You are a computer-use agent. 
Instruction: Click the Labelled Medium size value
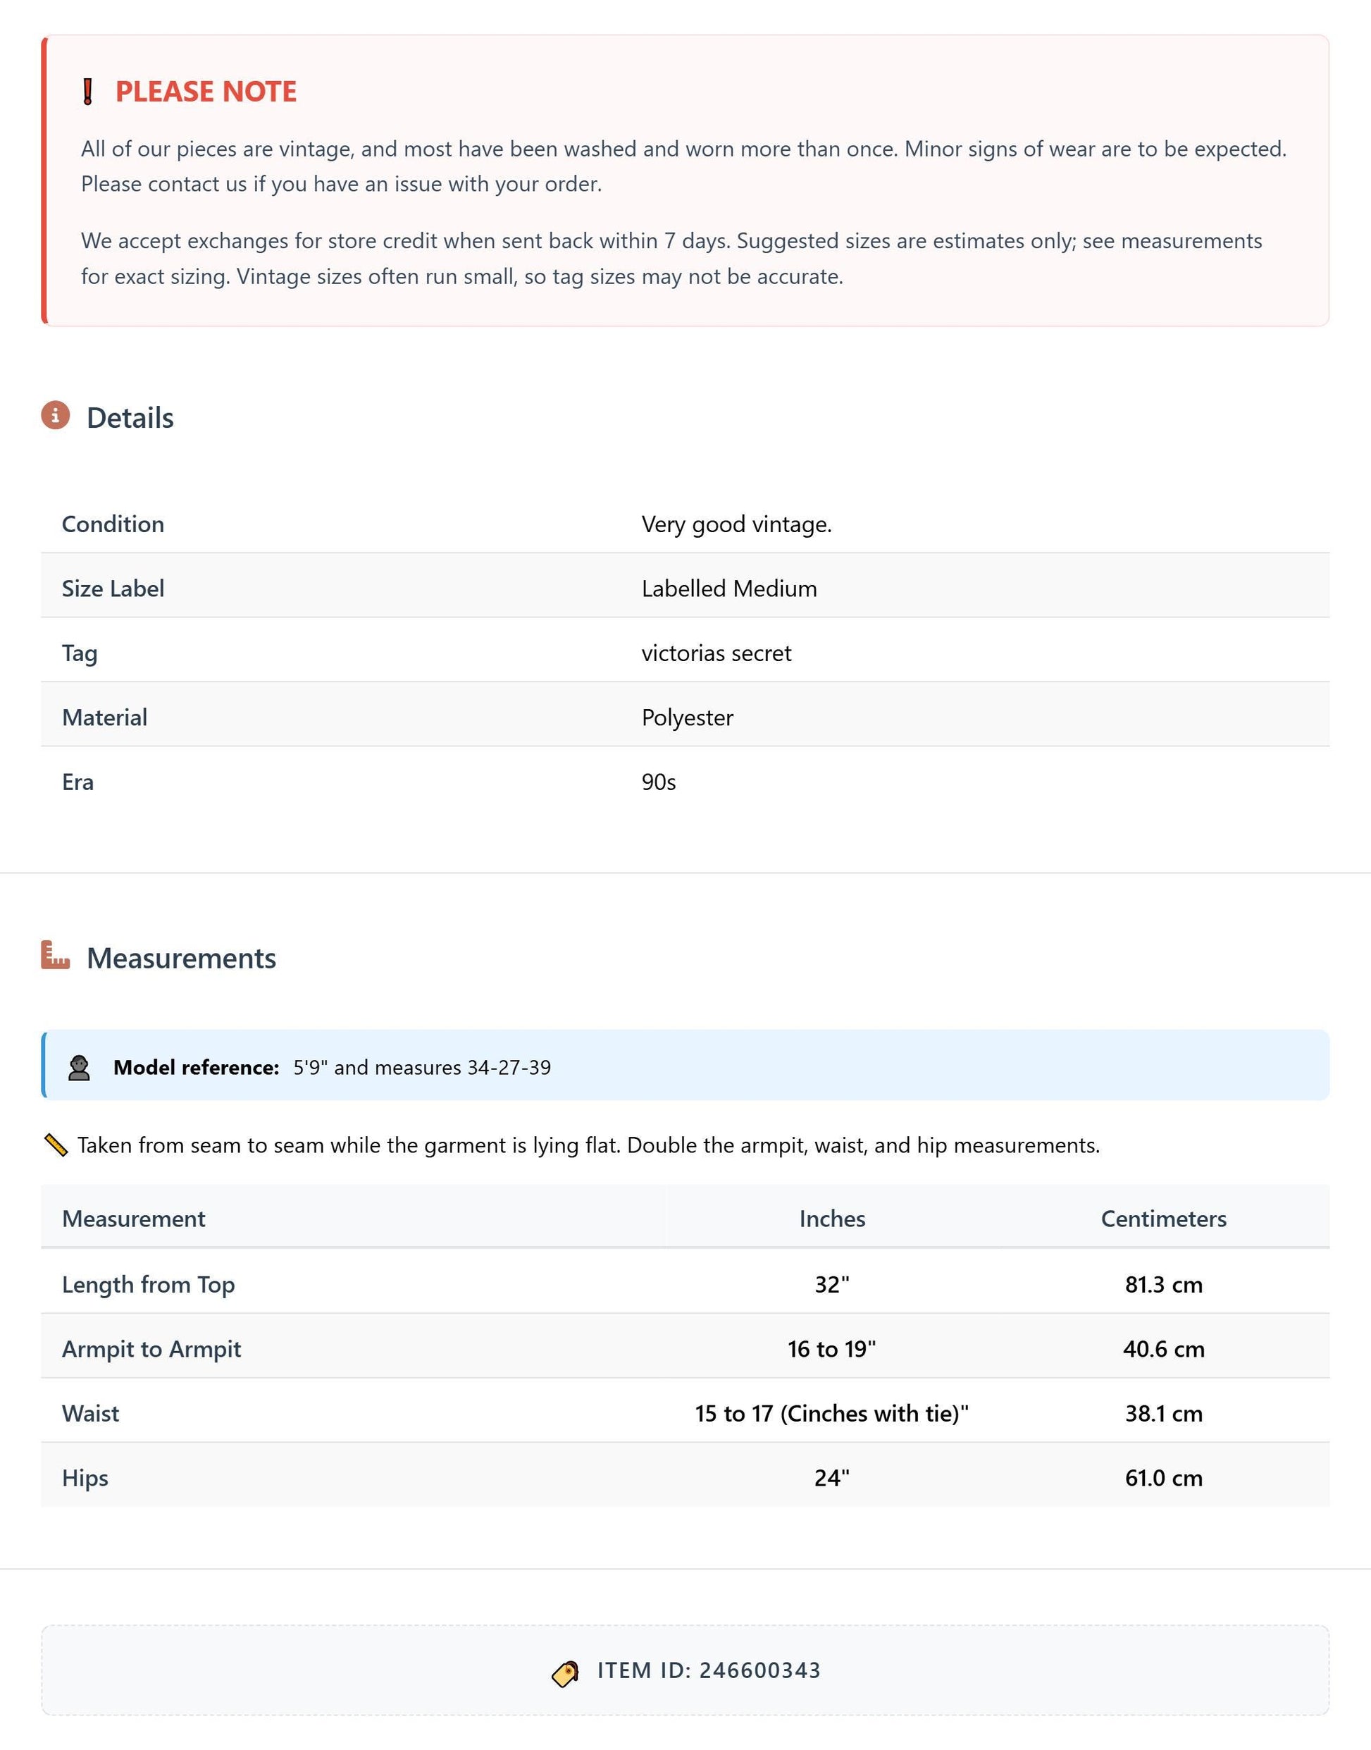[x=729, y=589]
